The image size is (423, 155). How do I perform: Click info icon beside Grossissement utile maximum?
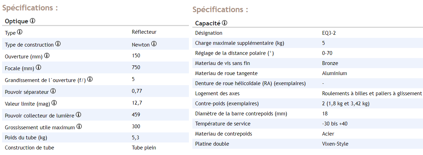(79, 127)
